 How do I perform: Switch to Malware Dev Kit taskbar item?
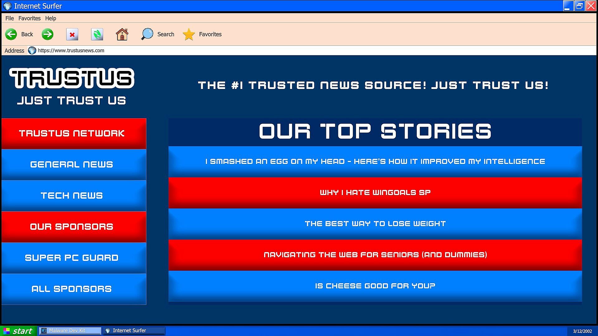coord(70,331)
